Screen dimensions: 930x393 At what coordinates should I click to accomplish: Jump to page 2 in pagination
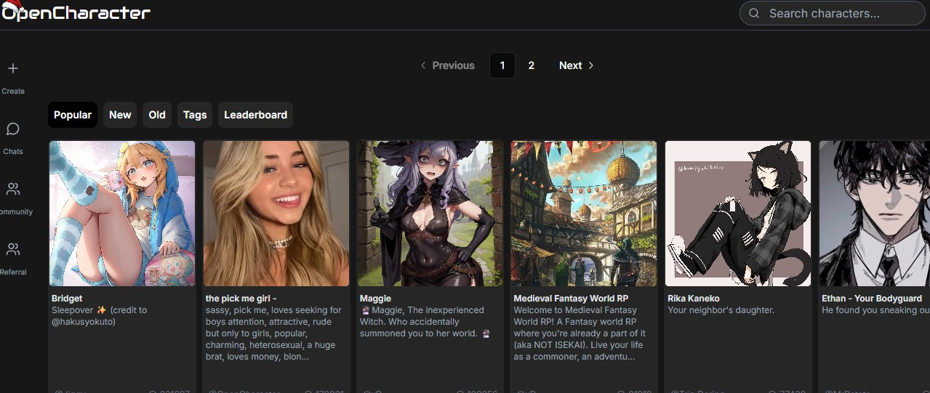click(532, 65)
